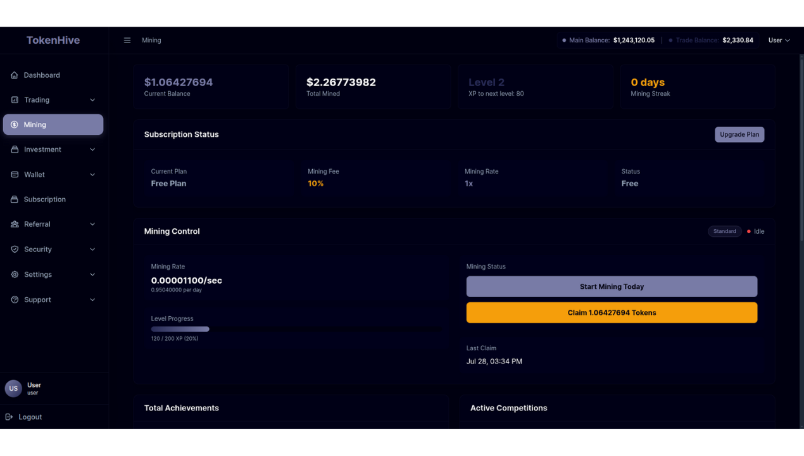Click the Free Plan current plan text
The height and width of the screenshot is (456, 804).
click(168, 184)
